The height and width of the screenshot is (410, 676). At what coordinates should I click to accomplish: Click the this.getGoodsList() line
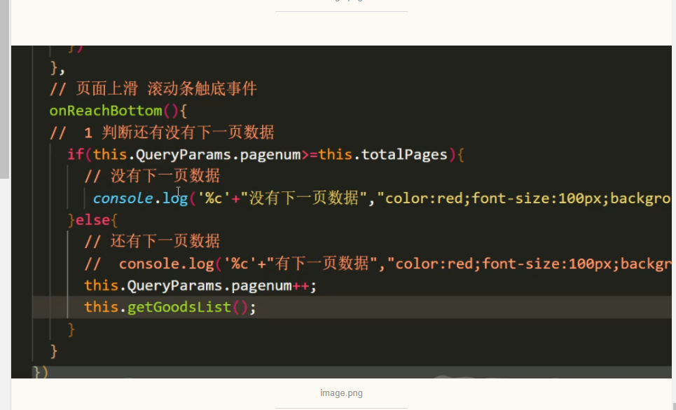point(170,308)
